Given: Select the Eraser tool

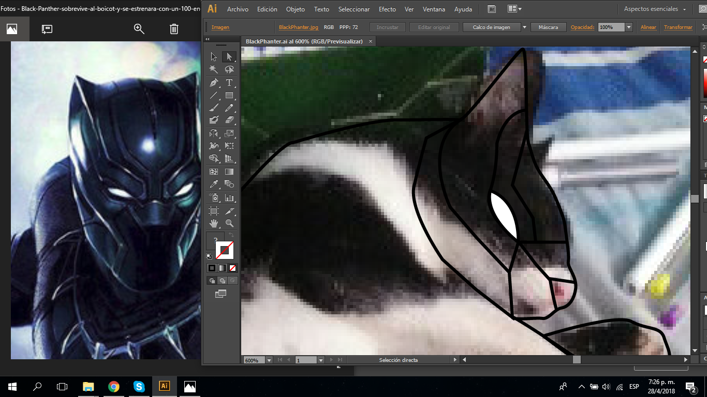Looking at the screenshot, I should 229,120.
